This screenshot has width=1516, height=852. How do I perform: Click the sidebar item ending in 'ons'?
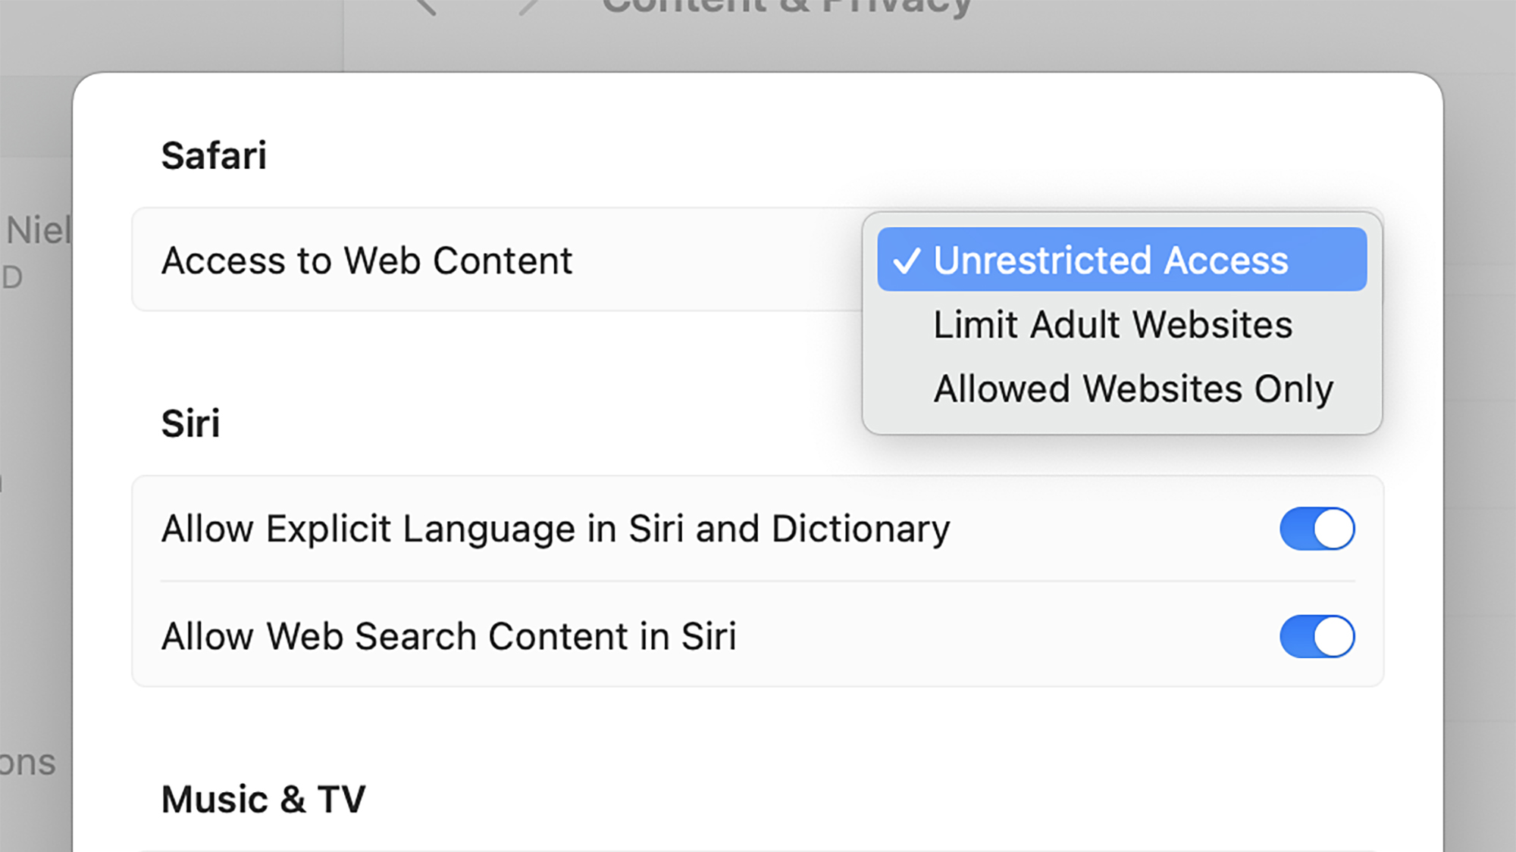point(29,763)
